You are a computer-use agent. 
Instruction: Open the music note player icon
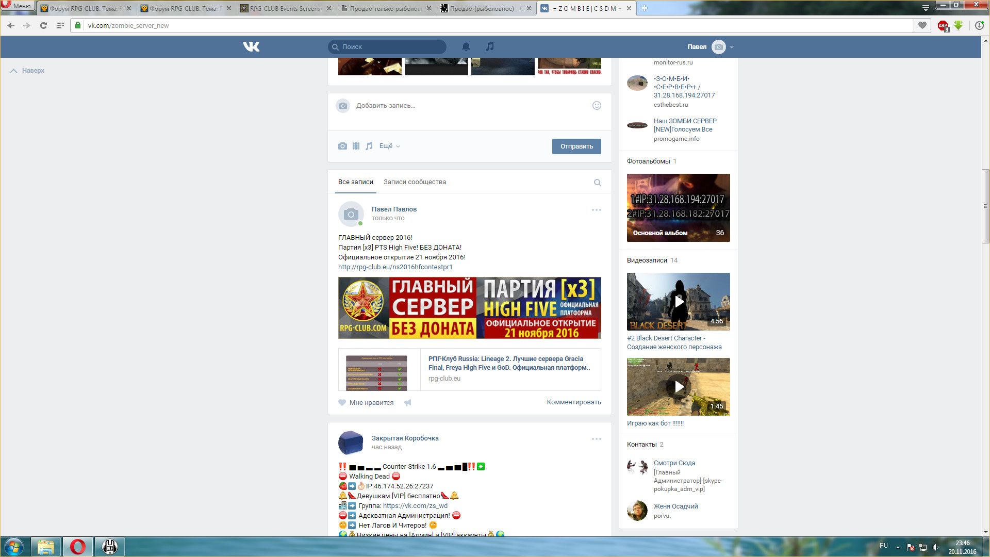489,46
